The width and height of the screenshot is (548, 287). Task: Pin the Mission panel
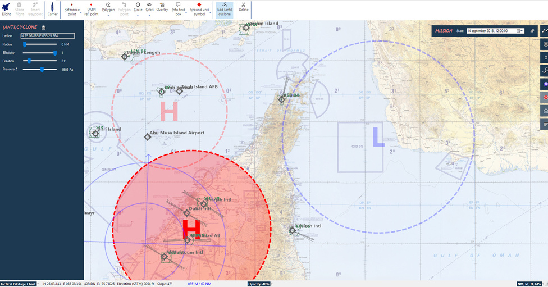tap(532, 31)
